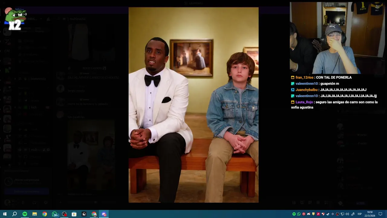Viewport: 387px width, 218px height.
Task: Click the yellow shield tray icon
Action: pos(313,214)
